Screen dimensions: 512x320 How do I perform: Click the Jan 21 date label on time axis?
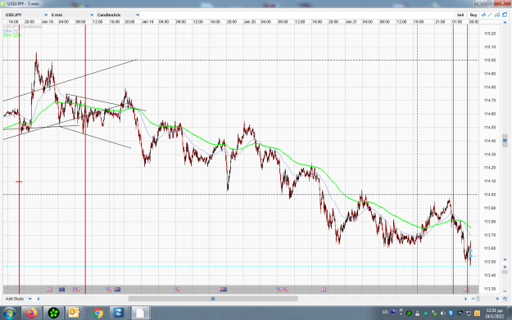351,21
